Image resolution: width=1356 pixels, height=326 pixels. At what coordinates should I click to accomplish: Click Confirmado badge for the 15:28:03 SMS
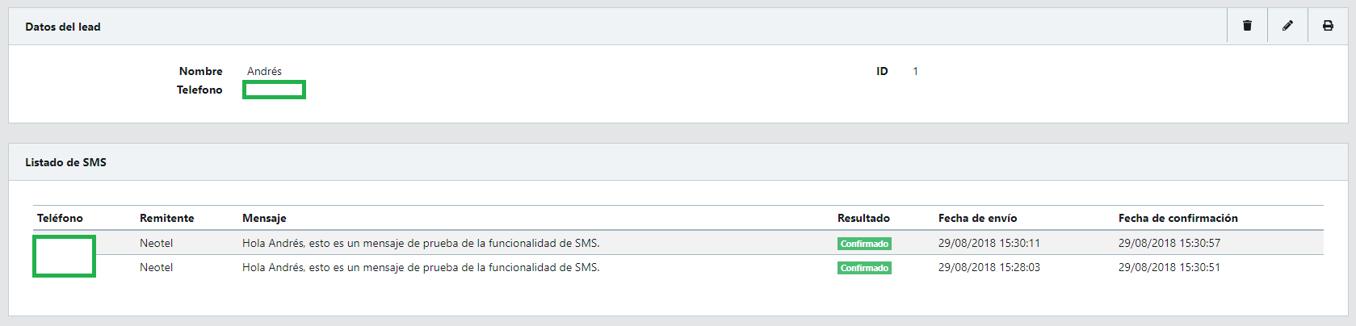[864, 268]
